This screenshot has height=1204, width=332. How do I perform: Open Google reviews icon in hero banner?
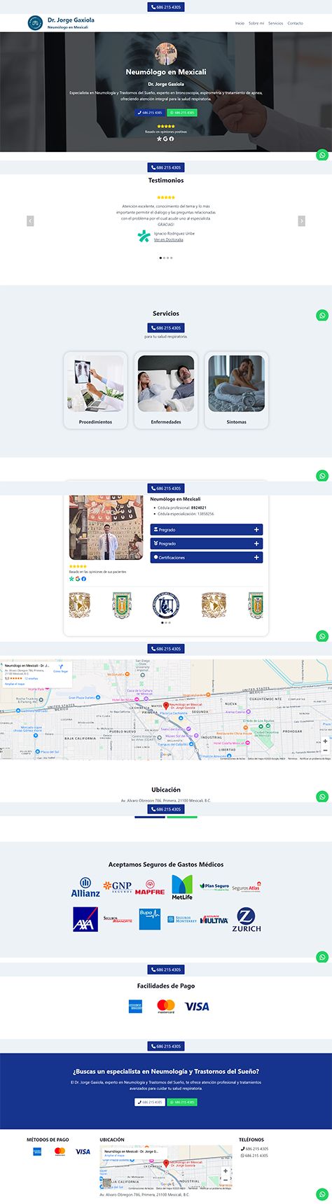165,139
